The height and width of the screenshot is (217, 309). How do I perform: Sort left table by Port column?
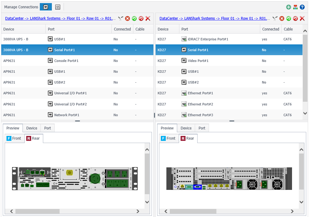[79, 29]
